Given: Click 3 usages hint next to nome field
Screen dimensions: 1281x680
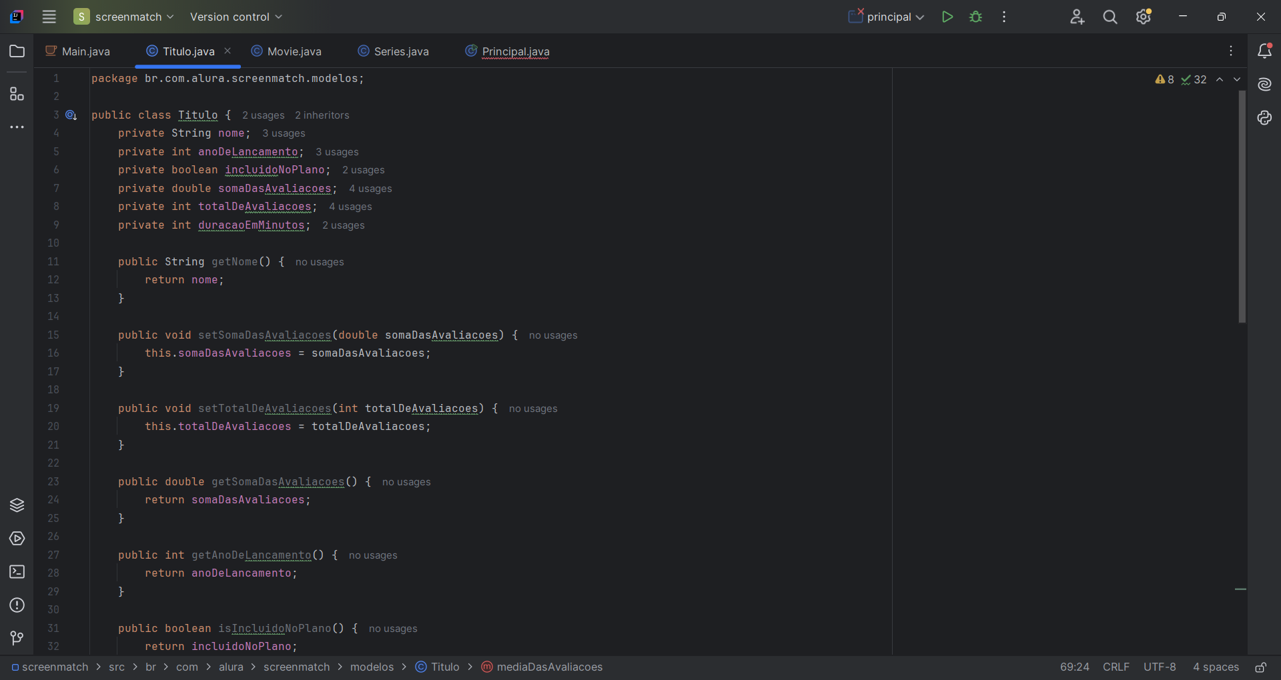Looking at the screenshot, I should pos(284,133).
